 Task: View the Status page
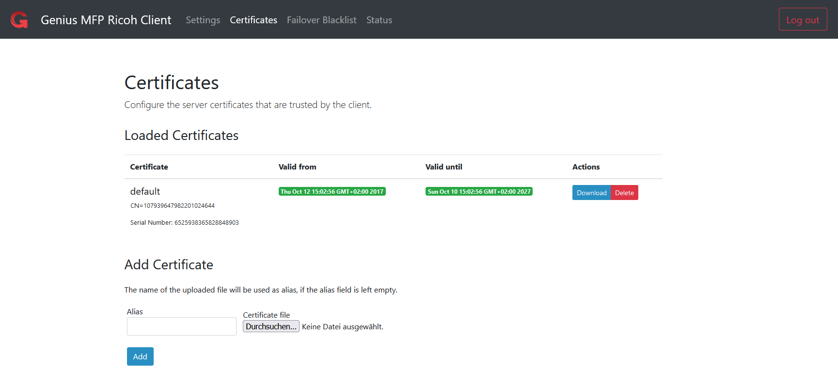(x=379, y=20)
